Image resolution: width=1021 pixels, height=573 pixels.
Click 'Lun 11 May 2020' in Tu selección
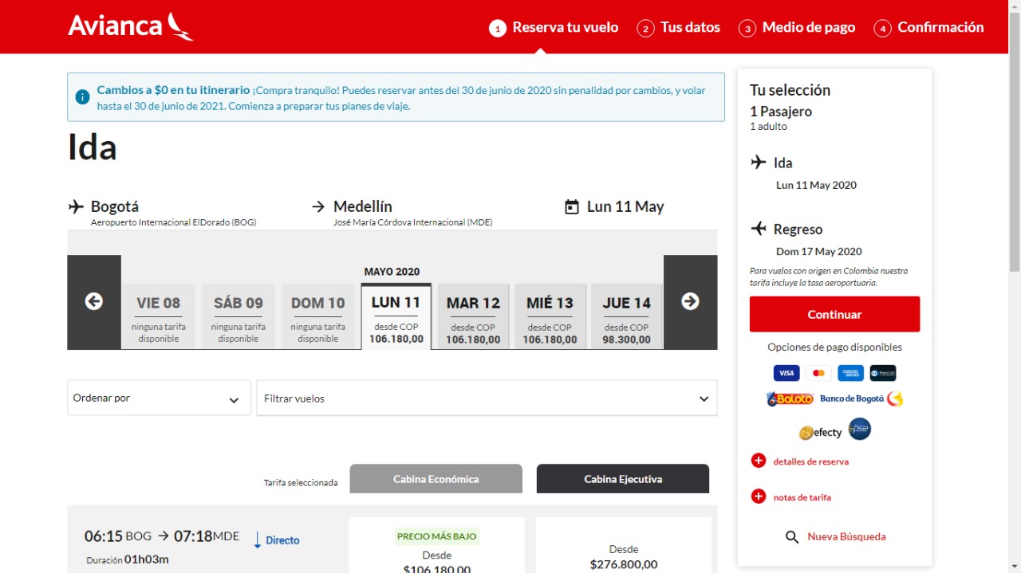[x=816, y=185]
